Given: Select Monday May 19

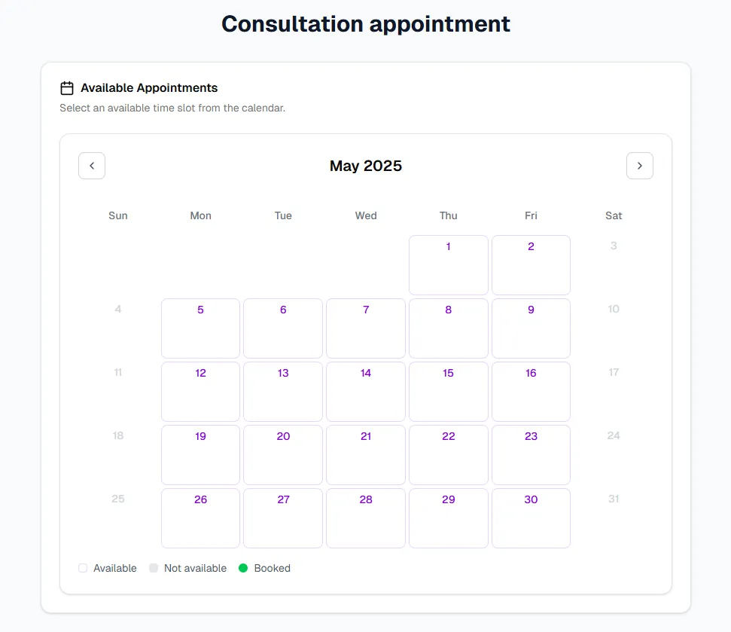Looking at the screenshot, I should coord(200,454).
